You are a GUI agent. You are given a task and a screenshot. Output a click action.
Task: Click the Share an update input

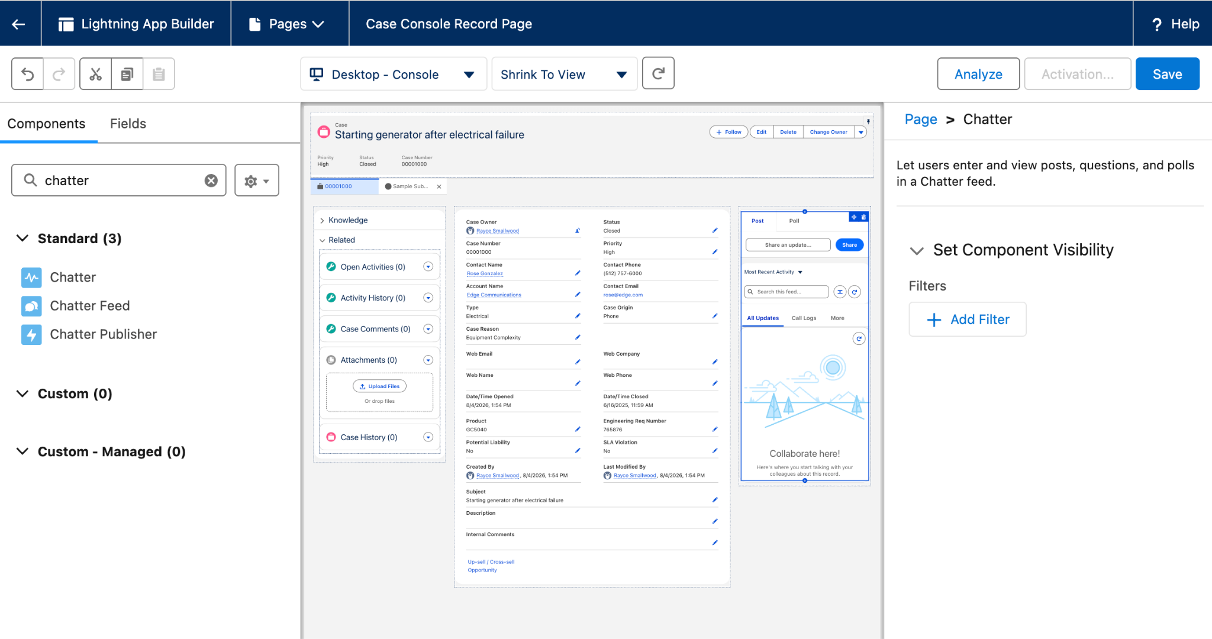pos(788,245)
